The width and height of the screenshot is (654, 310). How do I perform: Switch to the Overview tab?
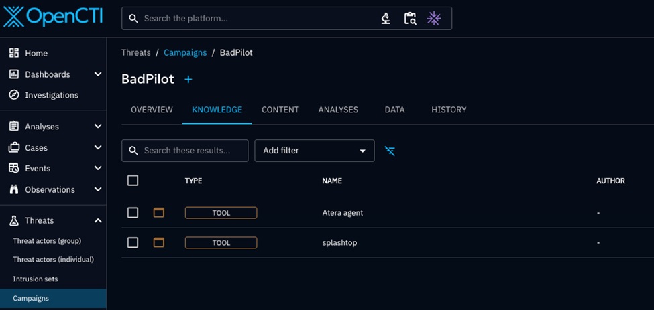click(x=152, y=110)
